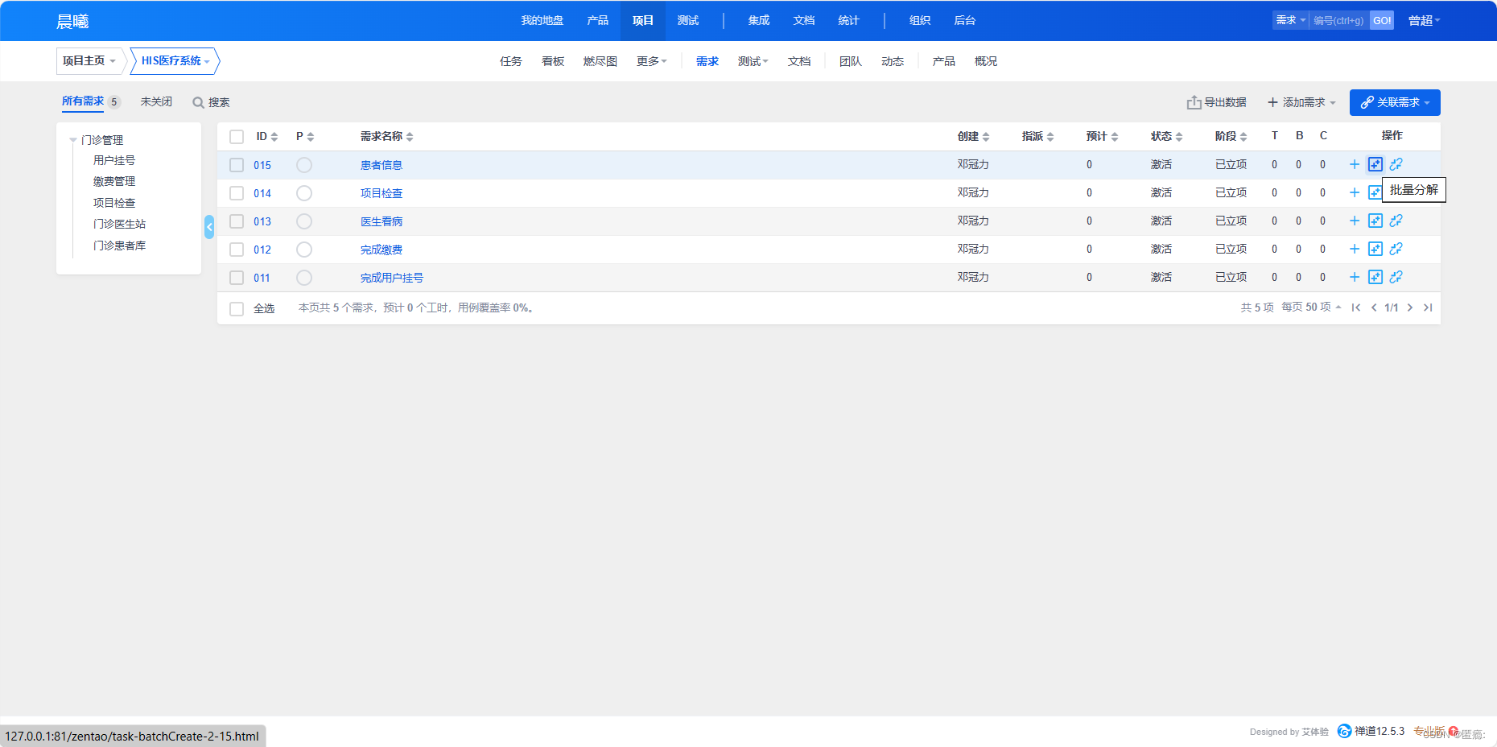Open 统计 in top menu
1497x747 pixels.
coord(848,21)
